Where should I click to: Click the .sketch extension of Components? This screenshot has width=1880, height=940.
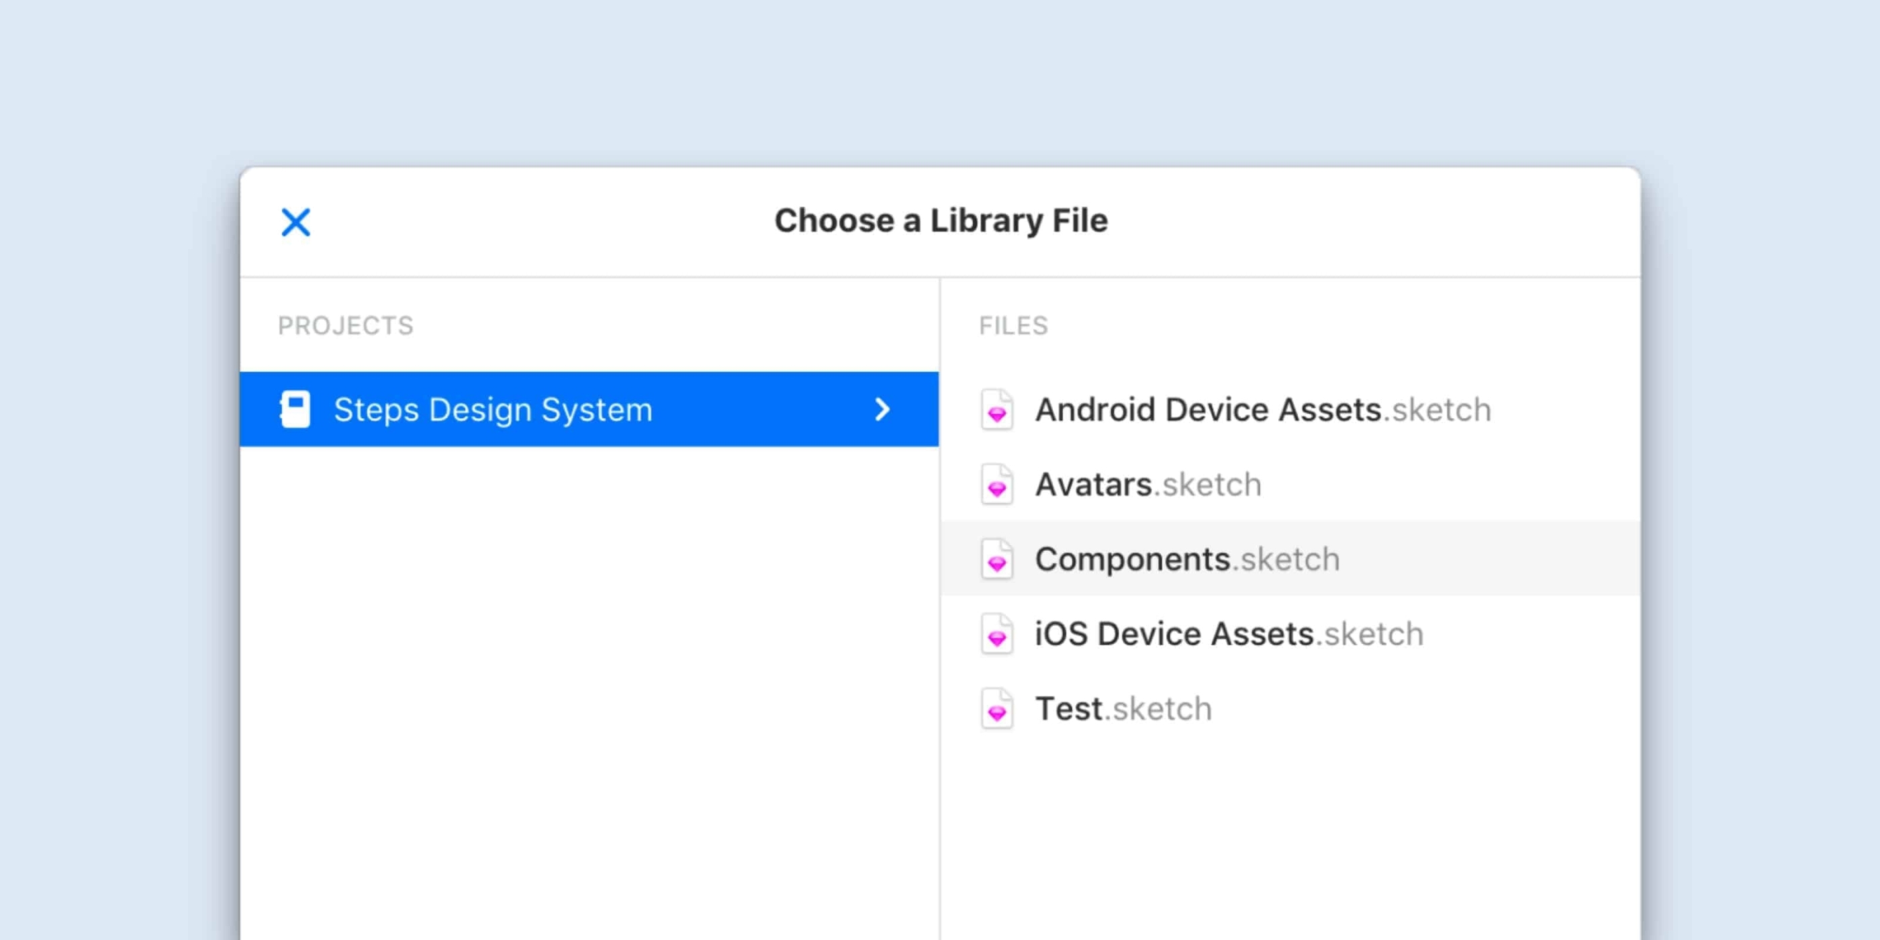tap(1286, 559)
